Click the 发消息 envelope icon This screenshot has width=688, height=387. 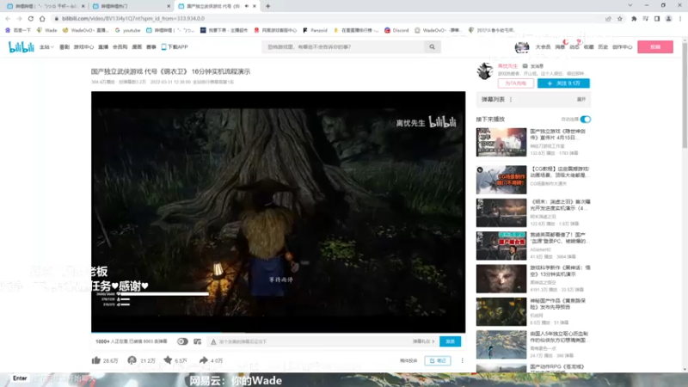pyautogui.click(x=525, y=66)
